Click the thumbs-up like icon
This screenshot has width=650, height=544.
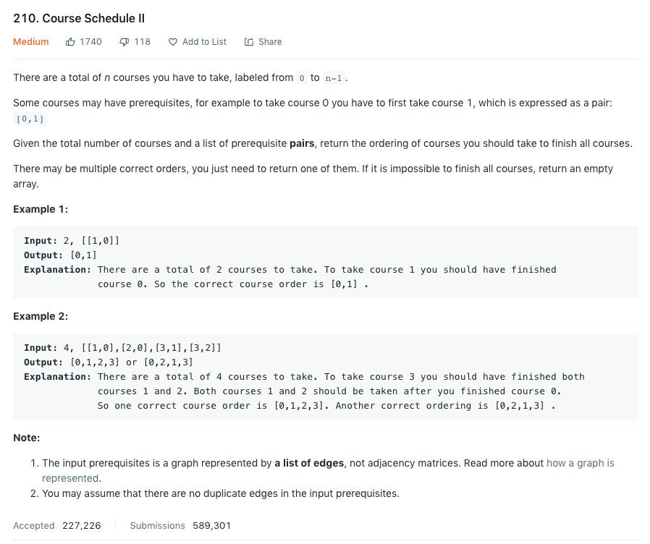pyautogui.click(x=70, y=42)
